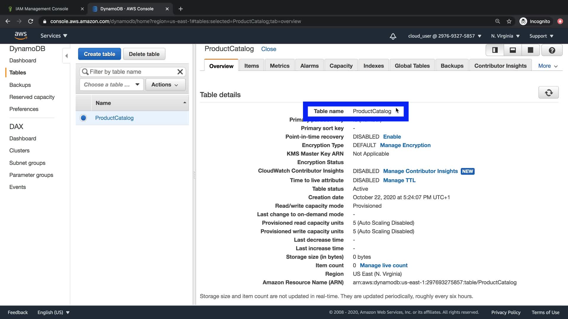This screenshot has width=568, height=319.
Task: Select the ProductCatalog radio button
Action: point(83,118)
